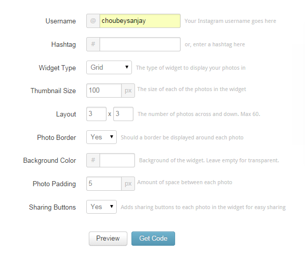
Task: Click the Widget Type label text
Action: coord(57,68)
